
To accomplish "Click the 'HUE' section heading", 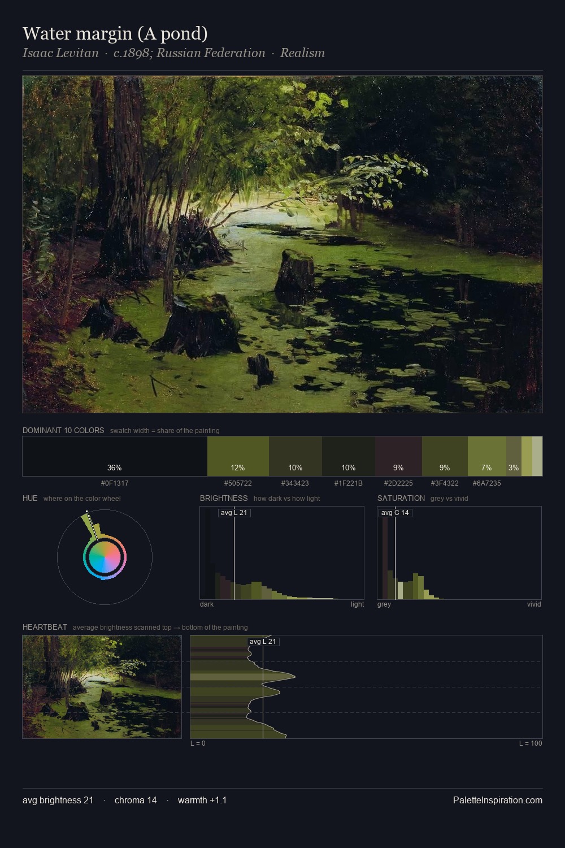I will (30, 498).
